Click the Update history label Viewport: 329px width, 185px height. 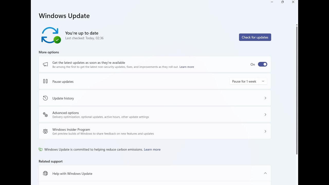63,98
